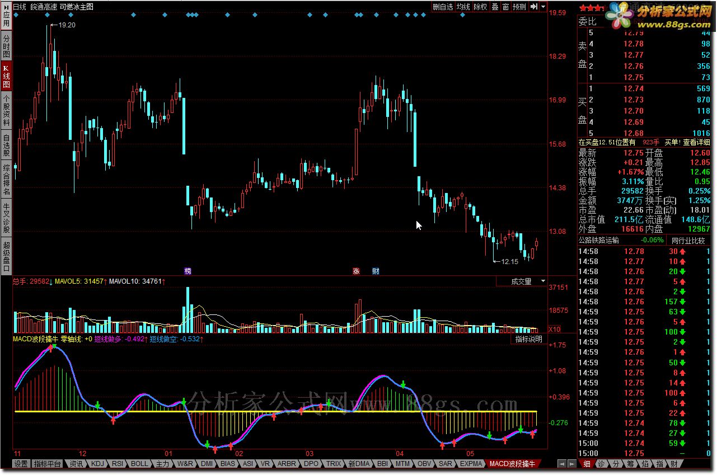Click the 预测 forecast button
Viewport: 717px width, 475px height.
[x=519, y=7]
